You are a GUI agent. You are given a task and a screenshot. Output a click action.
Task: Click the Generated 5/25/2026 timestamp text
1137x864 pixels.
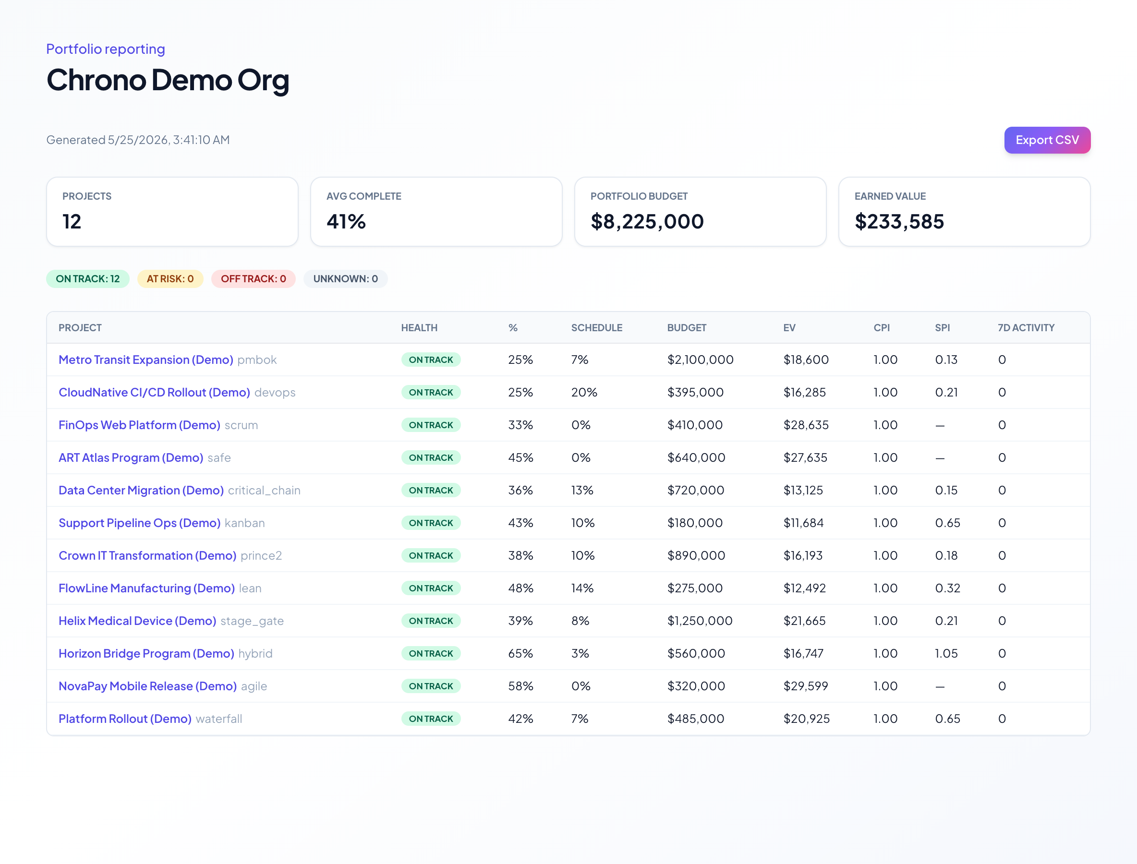[138, 140]
